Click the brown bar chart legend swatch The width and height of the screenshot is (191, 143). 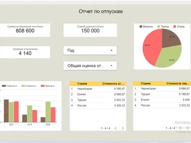coord(4,86)
